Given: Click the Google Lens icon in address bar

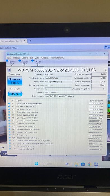Looking at the screenshot, I should coord(106,47).
